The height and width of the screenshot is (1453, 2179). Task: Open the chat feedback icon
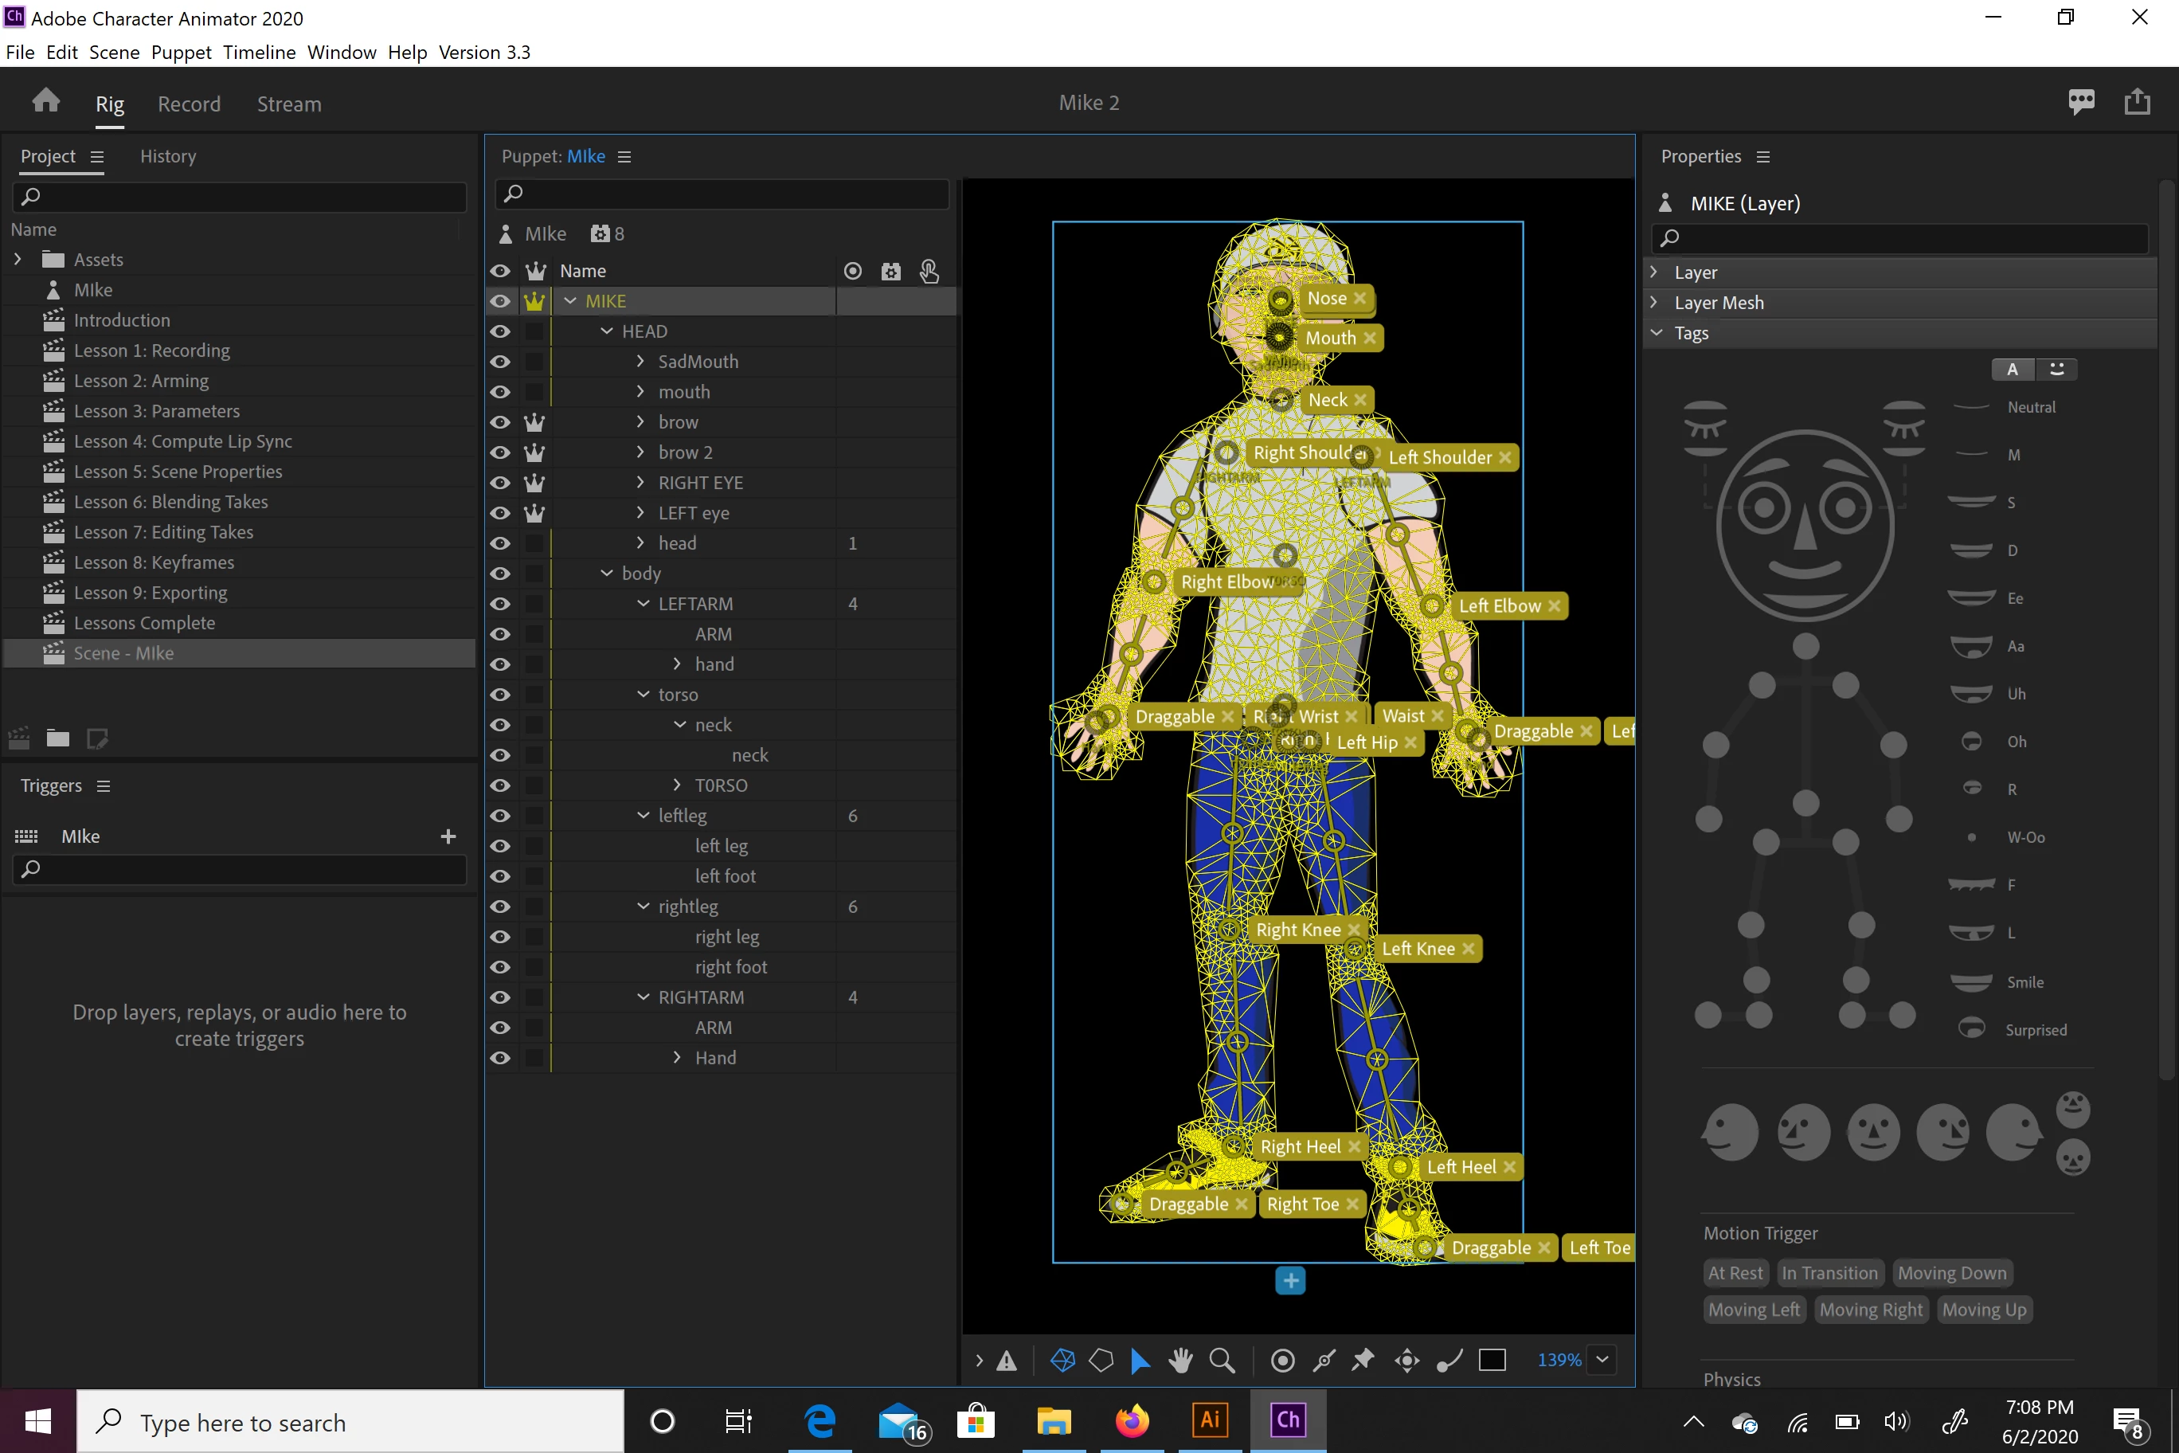2081,102
